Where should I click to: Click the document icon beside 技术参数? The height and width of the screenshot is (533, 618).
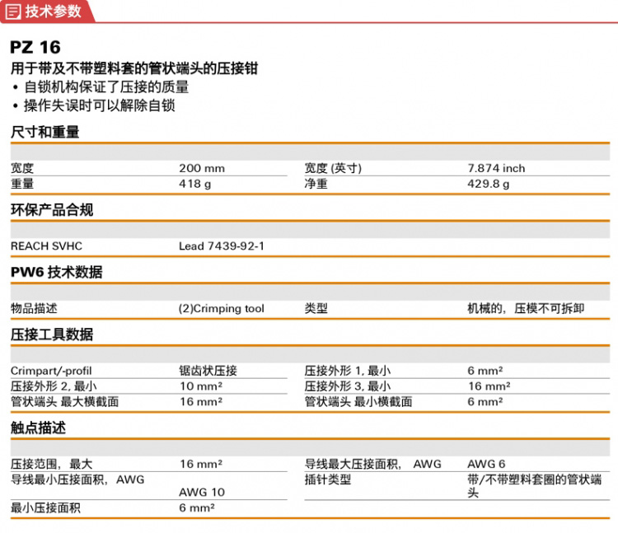[12, 12]
